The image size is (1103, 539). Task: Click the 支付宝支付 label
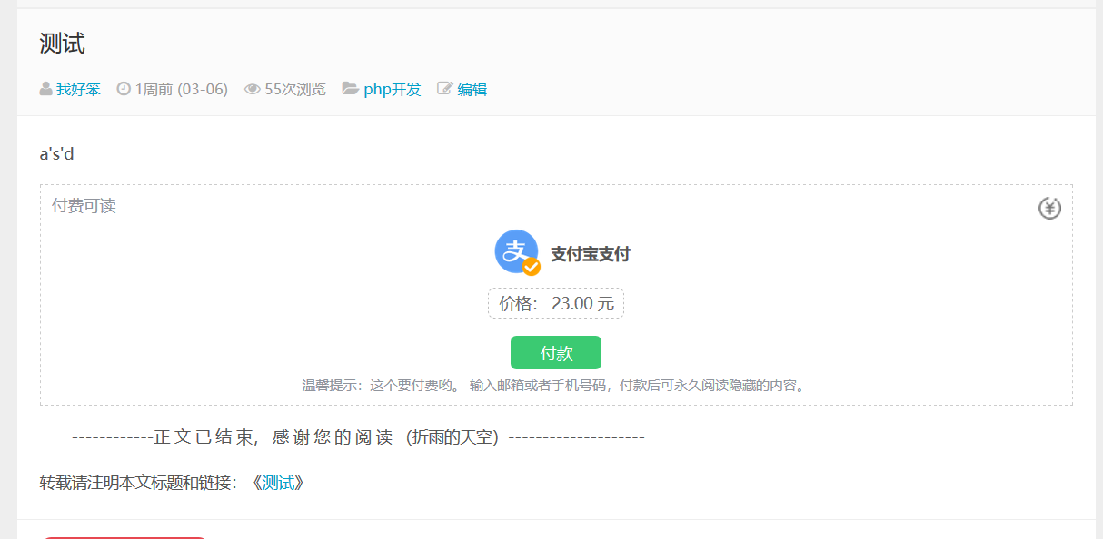pos(591,254)
